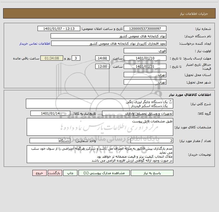219x212 pixels.
Task: Open 'اطلاعات تماس خریدار' link
Action: click(x=35, y=44)
